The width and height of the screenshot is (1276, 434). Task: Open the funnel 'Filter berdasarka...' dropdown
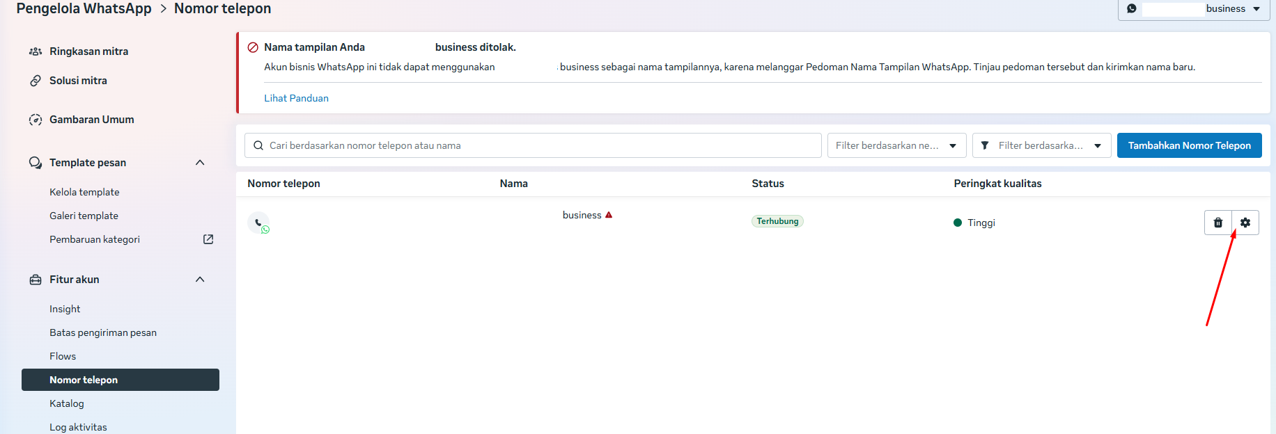[x=1041, y=145]
